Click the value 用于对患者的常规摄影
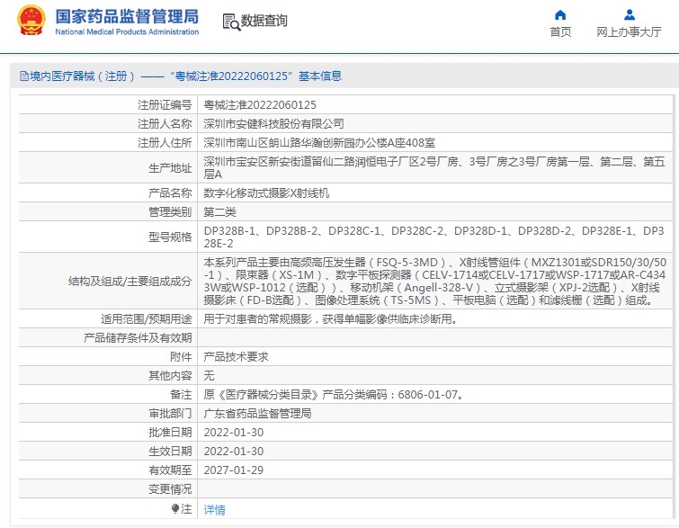Image resolution: width=679 pixels, height=528 pixels. (330, 318)
